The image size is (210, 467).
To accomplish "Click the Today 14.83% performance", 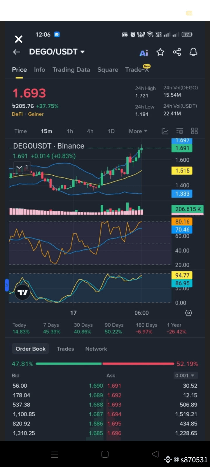I will pos(21,328).
